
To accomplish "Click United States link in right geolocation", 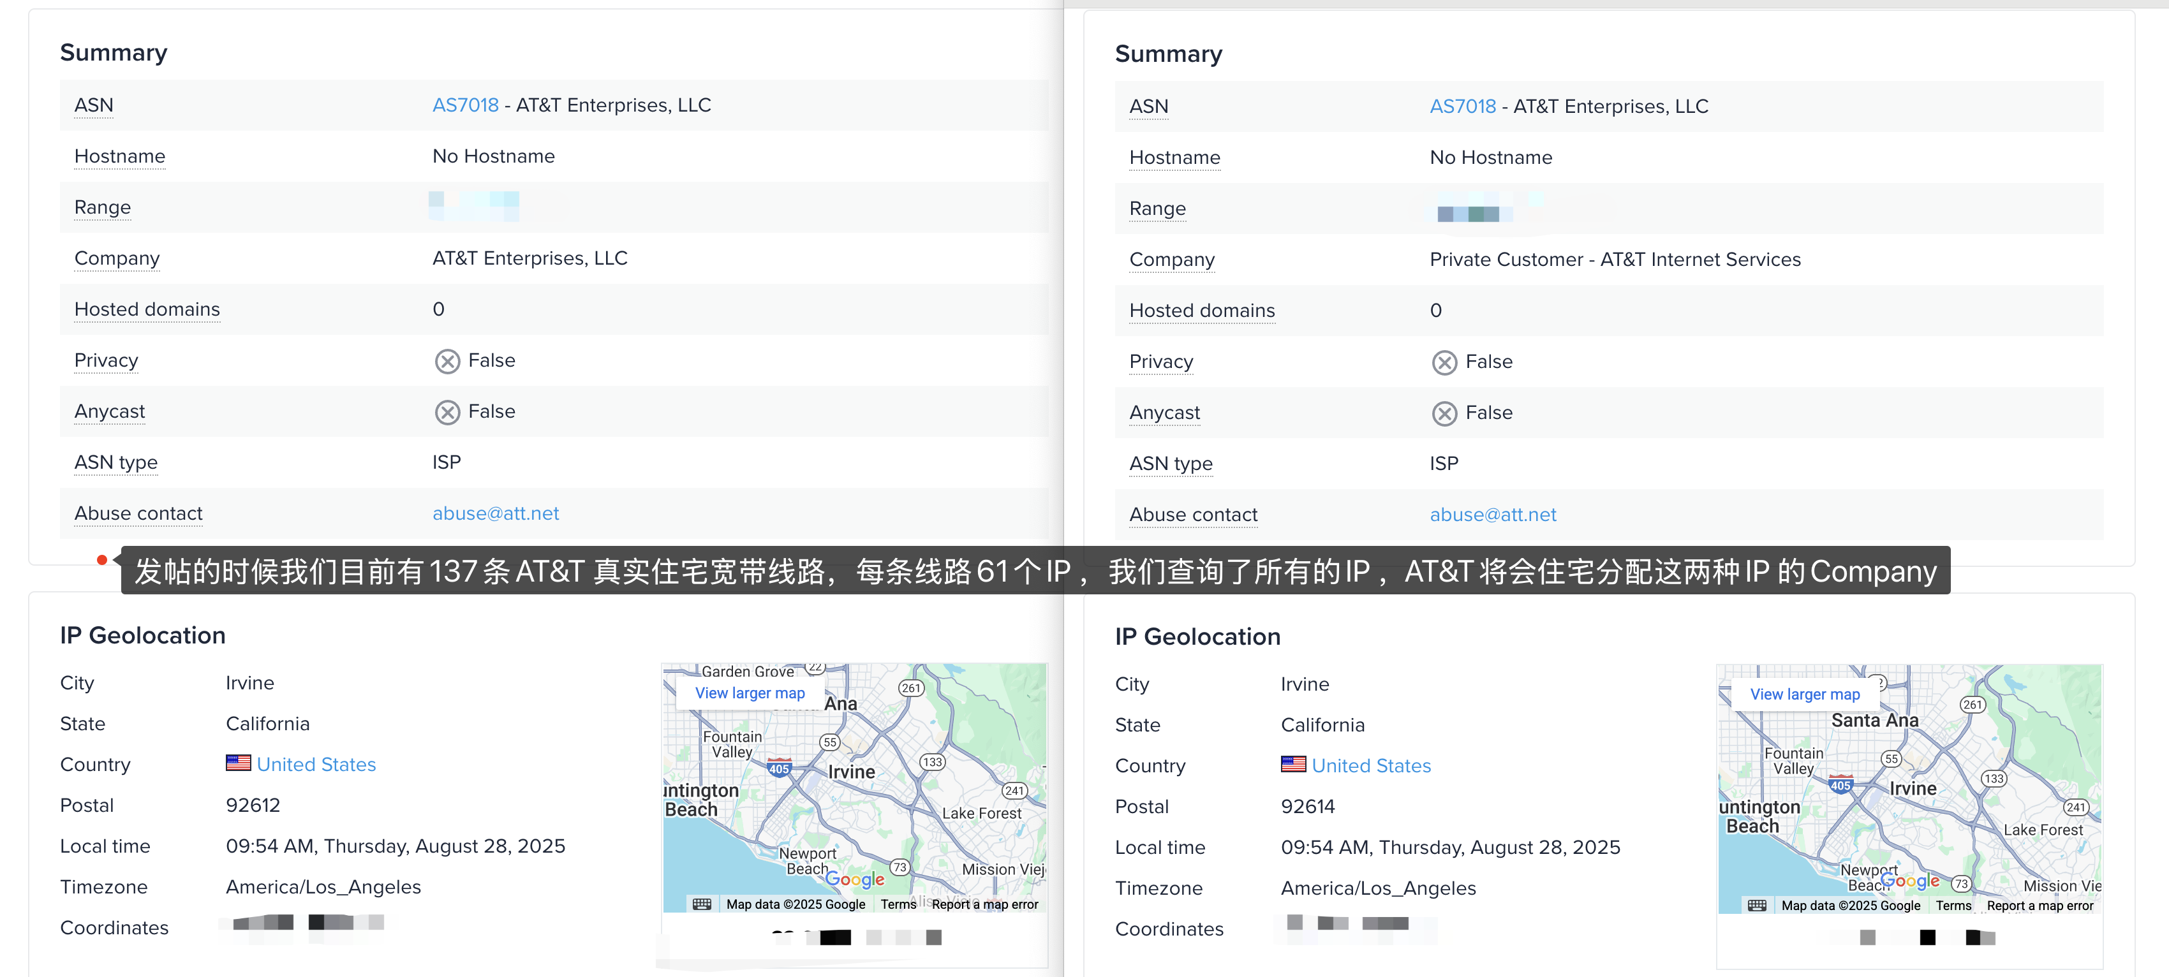I will pos(1371,766).
